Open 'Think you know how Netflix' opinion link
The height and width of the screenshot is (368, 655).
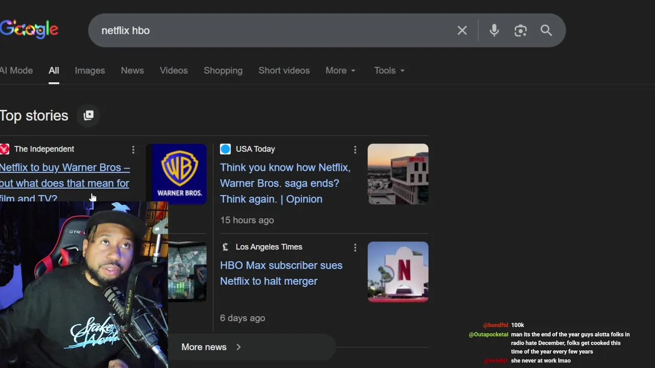coord(285,183)
